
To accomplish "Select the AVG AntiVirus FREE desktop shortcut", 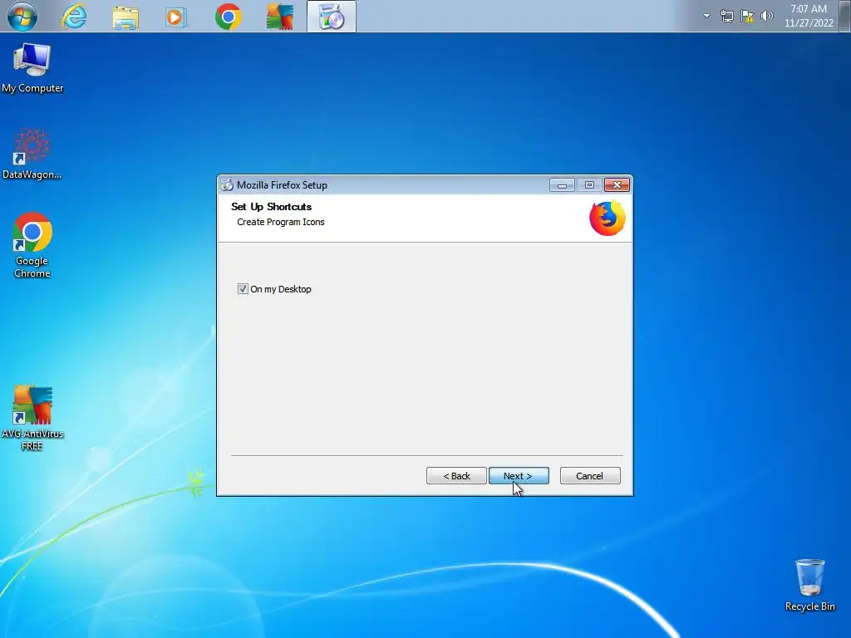I will coord(32,418).
